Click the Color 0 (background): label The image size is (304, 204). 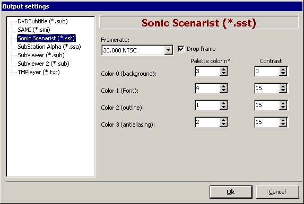click(x=129, y=74)
